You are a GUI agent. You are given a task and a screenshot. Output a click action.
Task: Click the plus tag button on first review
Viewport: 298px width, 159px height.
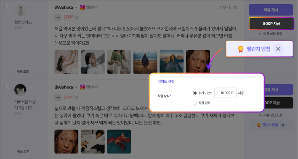tap(58, 18)
